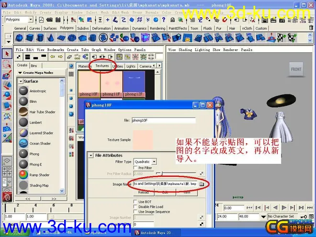This screenshot has height=237, width=316.
Task: Select the phong12F texture thumbnail
Action: click(134, 84)
